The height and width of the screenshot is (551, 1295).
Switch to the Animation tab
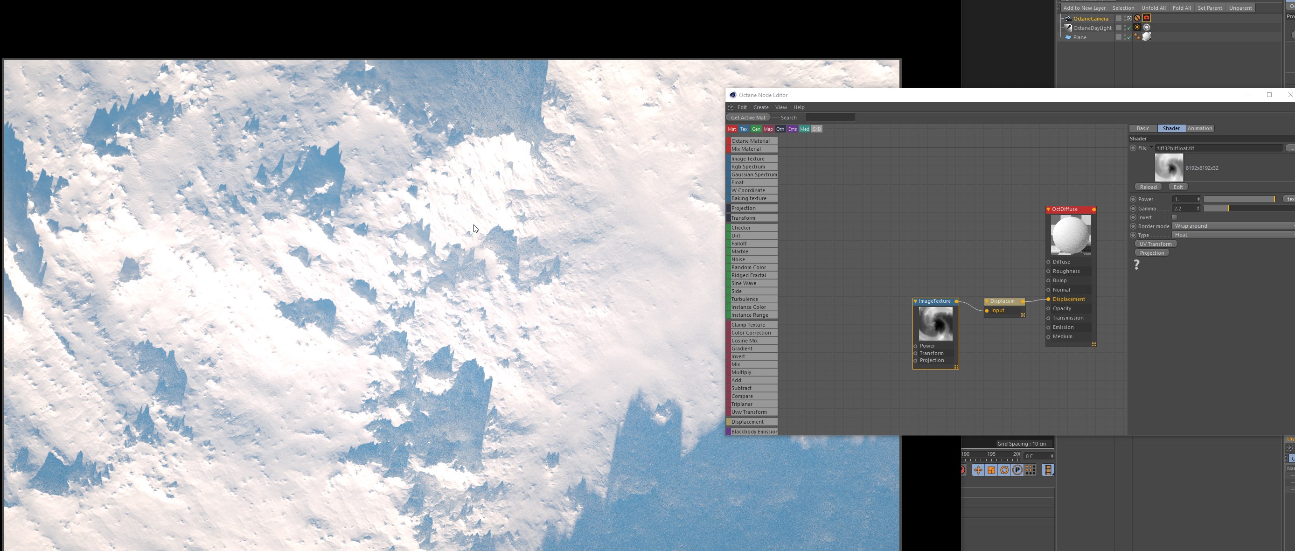pos(1199,128)
